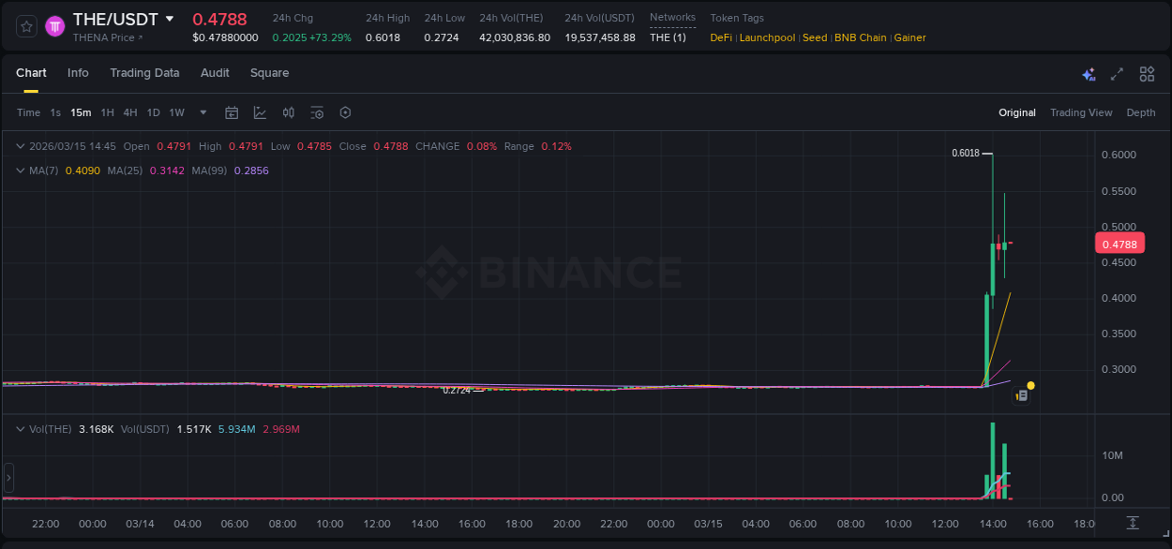Open the indicators list icon
Image resolution: width=1172 pixels, height=549 pixels.
tap(317, 112)
